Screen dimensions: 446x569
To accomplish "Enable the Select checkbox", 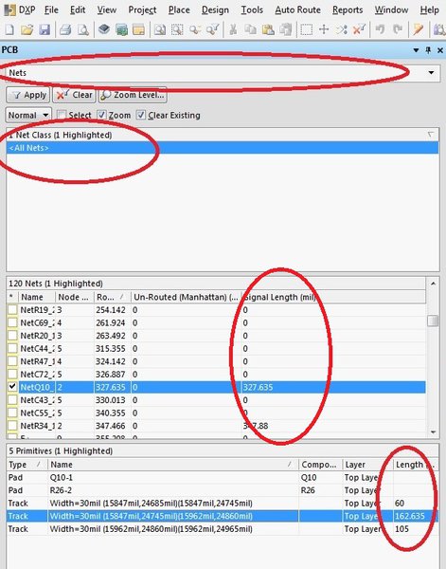I will 62,116.
